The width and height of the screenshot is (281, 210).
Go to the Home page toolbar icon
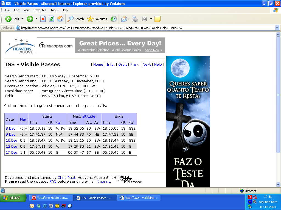coord(60,19)
